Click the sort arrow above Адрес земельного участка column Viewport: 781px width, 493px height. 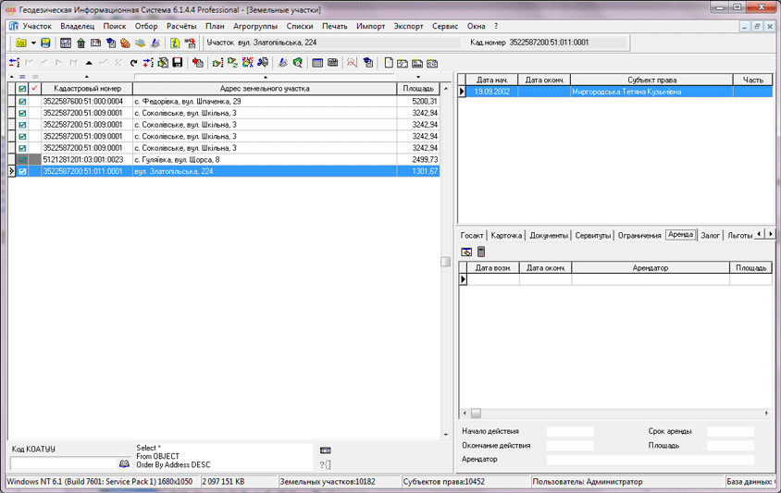(265, 77)
